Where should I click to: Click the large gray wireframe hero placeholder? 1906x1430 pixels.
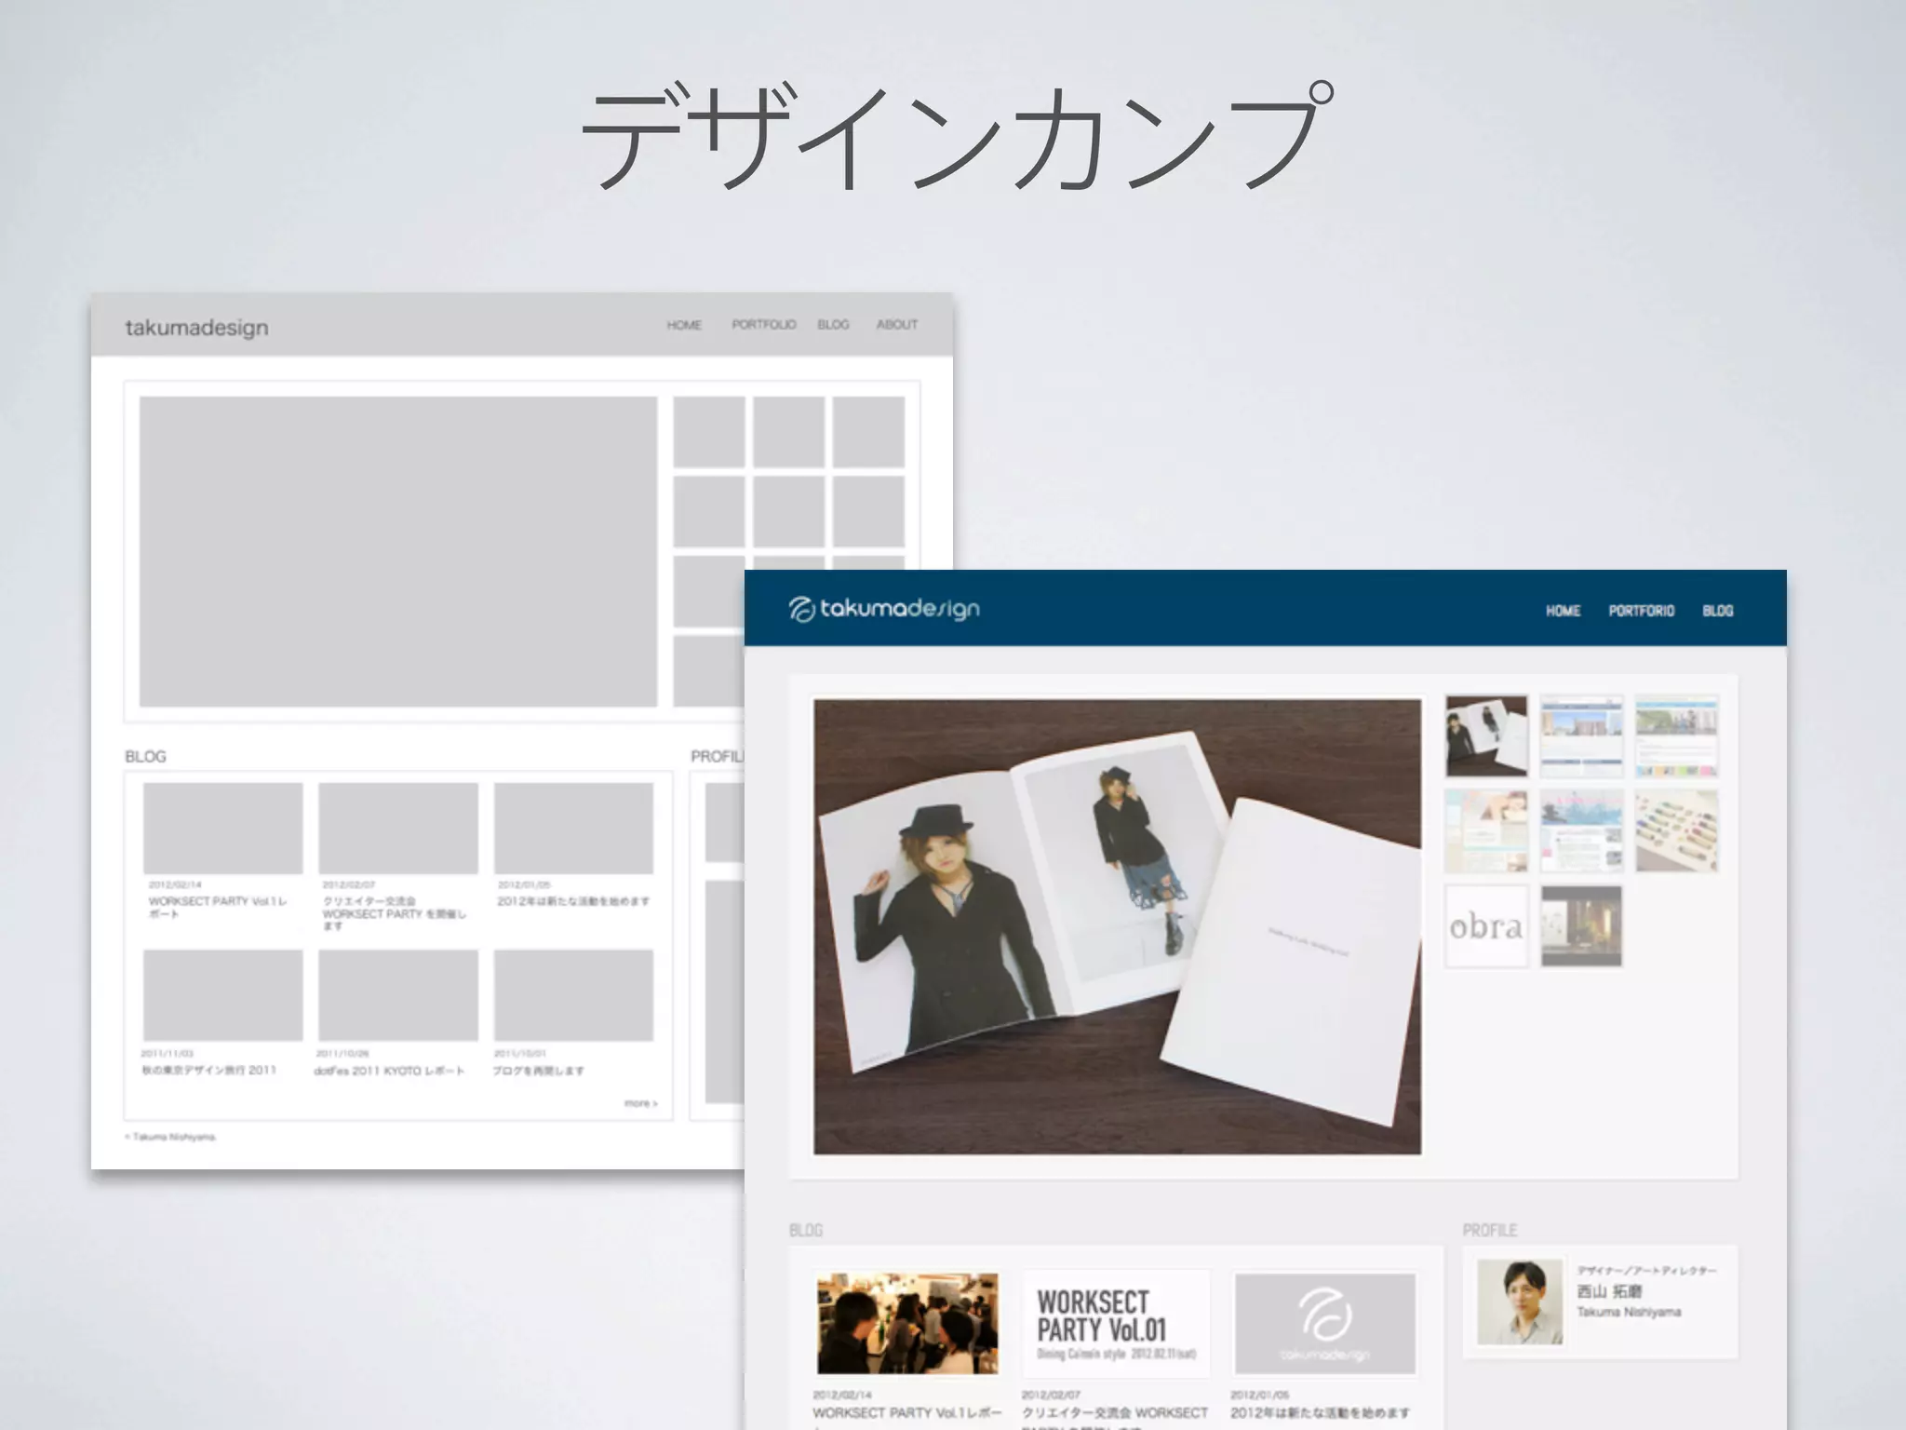click(398, 551)
